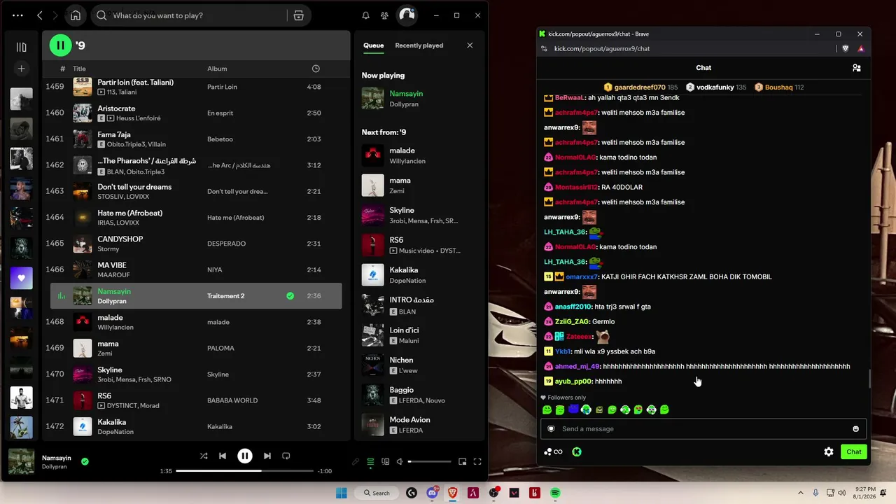The height and width of the screenshot is (504, 896).
Task: Open Discord from the taskbar
Action: (432, 493)
